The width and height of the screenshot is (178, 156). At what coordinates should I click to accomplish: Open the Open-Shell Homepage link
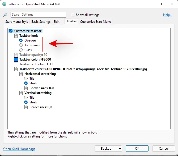(19, 149)
